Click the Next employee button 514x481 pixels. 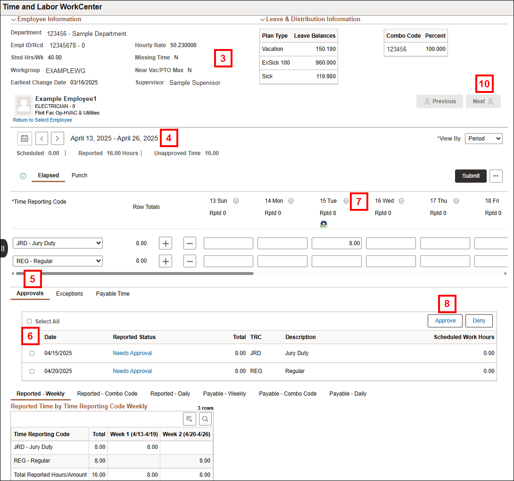coord(483,101)
